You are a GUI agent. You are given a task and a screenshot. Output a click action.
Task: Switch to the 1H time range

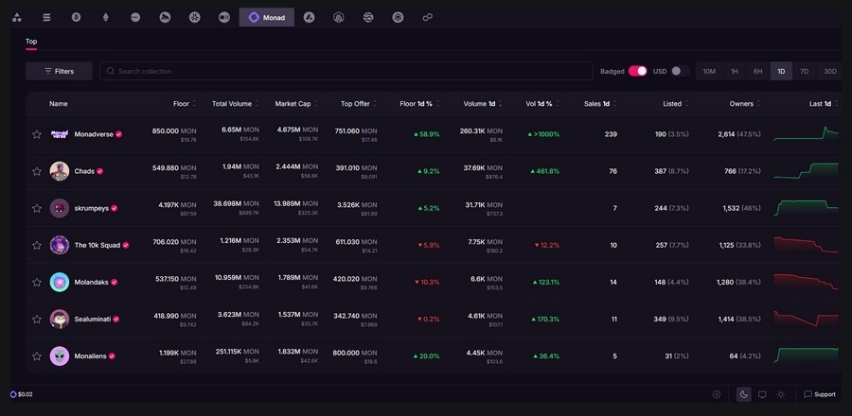pyautogui.click(x=734, y=71)
